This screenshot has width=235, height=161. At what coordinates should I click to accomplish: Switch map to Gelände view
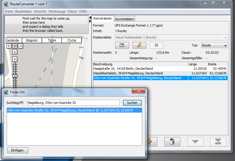[12, 41]
